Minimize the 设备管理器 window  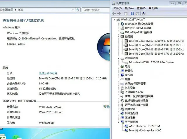click(x=172, y=4)
